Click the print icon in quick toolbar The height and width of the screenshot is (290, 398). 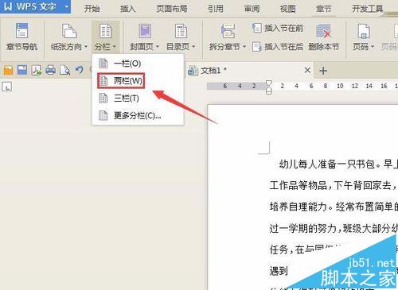[50, 70]
